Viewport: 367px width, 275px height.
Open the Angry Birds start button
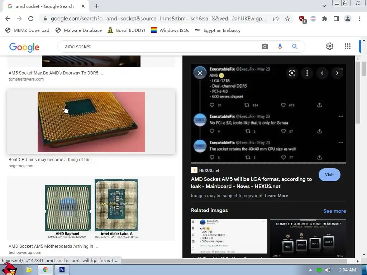[10, 269]
